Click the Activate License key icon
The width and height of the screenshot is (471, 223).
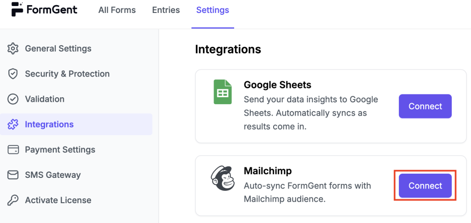tap(12, 200)
